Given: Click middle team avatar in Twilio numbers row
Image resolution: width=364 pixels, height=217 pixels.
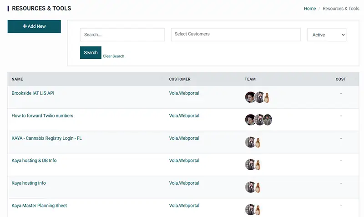Looking at the screenshot, I should (x=259, y=120).
